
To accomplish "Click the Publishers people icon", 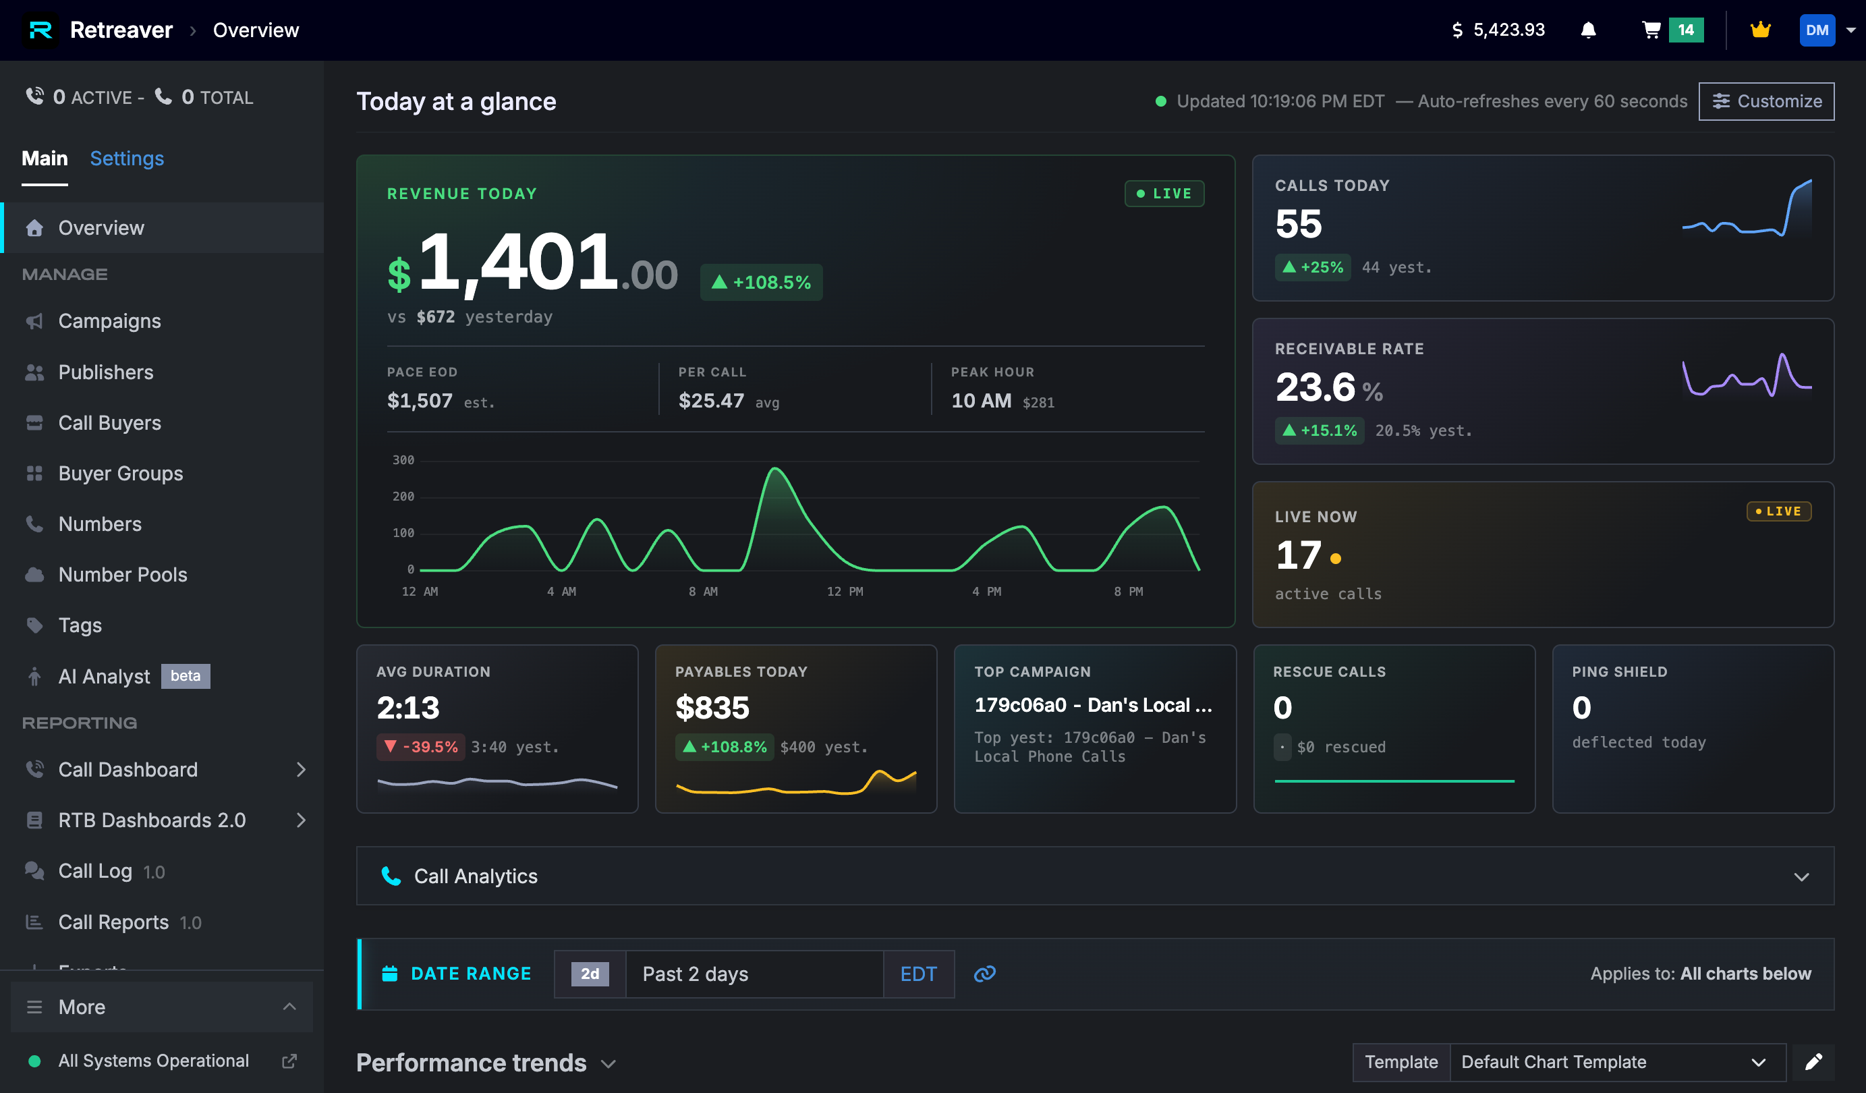I will pyautogui.click(x=34, y=372).
